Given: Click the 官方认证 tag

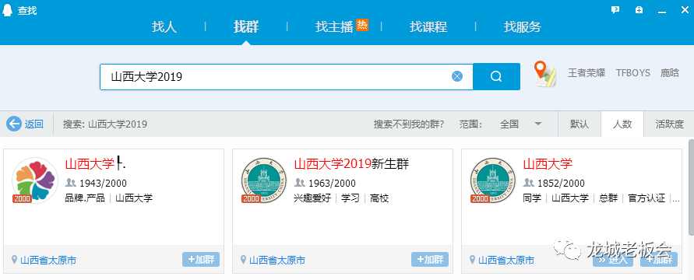Looking at the screenshot, I should tap(646, 198).
